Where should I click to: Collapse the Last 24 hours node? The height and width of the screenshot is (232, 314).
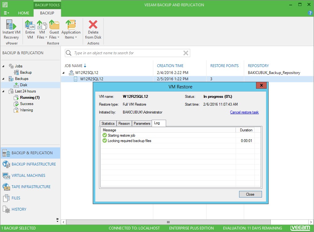coord(3,91)
